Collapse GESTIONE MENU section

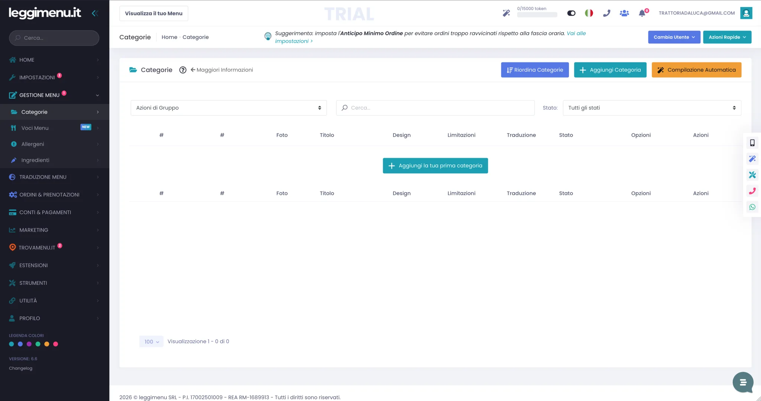tap(55, 95)
